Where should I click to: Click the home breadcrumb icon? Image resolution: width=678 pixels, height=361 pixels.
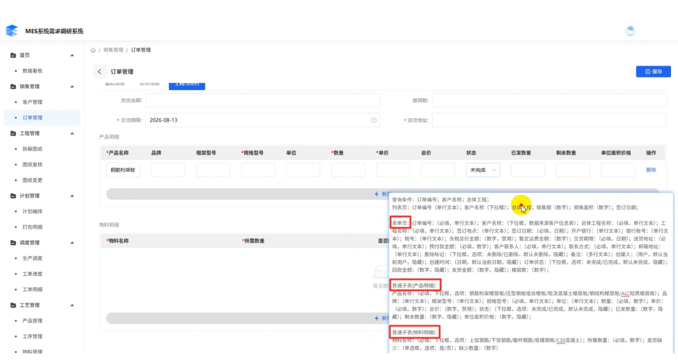(x=93, y=50)
